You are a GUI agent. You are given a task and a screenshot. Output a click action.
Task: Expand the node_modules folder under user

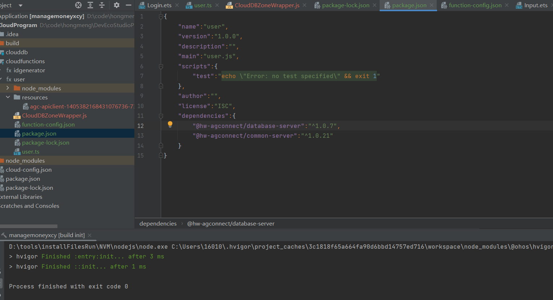[8, 88]
